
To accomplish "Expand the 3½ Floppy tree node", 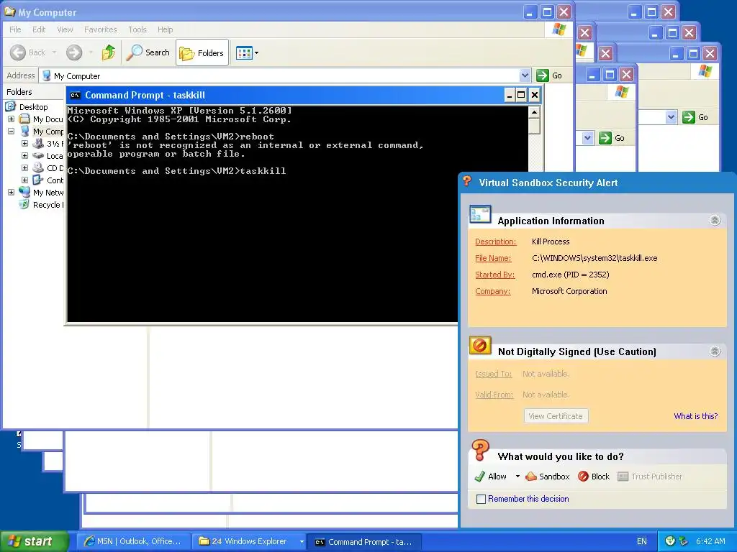I will (x=25, y=144).
